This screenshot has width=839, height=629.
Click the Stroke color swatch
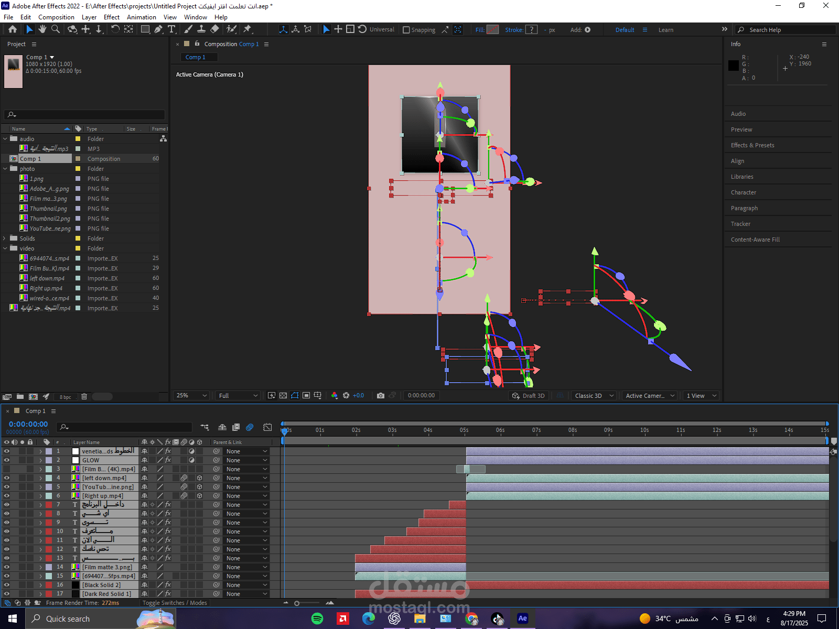tap(531, 30)
